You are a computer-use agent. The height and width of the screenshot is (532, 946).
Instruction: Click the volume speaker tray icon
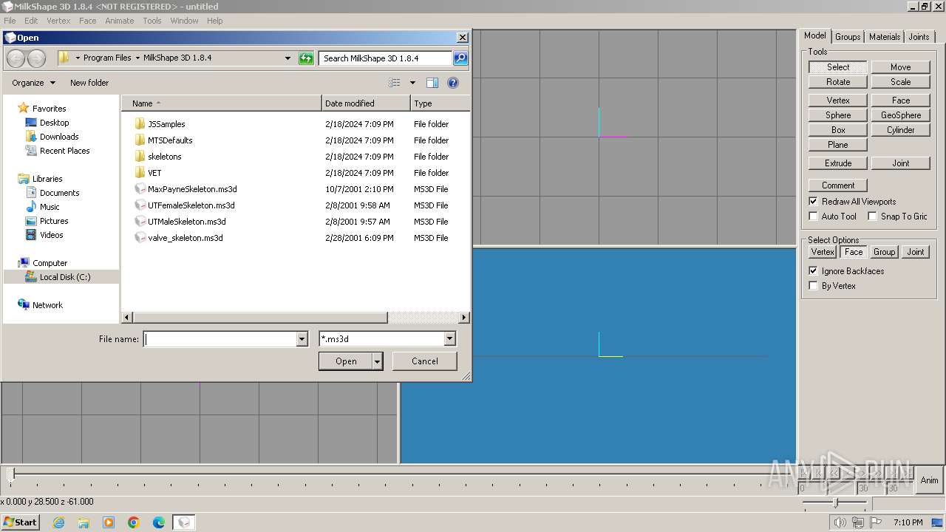[840, 522]
